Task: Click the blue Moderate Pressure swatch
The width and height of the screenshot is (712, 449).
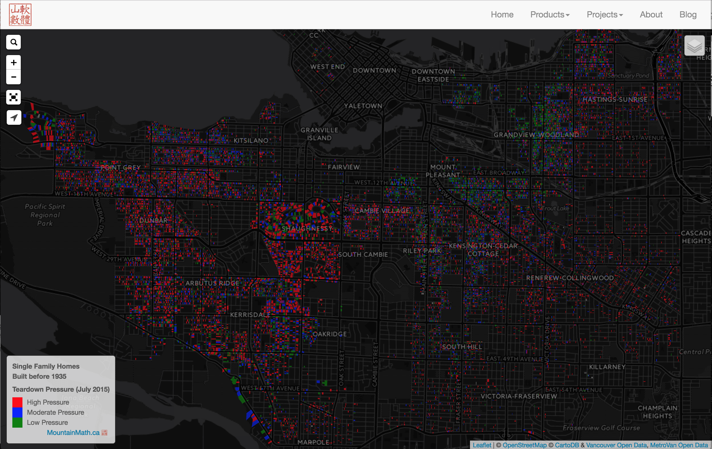Action: pyautogui.click(x=17, y=412)
